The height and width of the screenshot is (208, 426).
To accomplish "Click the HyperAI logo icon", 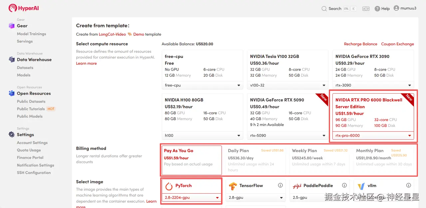I will tap(13, 8).
